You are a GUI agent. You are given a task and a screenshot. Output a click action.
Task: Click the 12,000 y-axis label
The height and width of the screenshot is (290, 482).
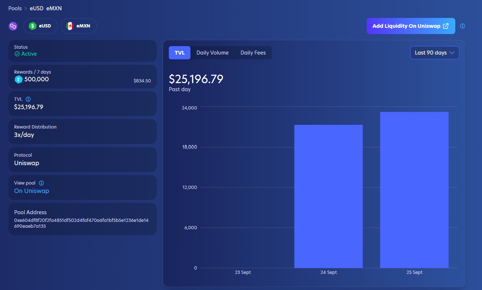(x=189, y=187)
